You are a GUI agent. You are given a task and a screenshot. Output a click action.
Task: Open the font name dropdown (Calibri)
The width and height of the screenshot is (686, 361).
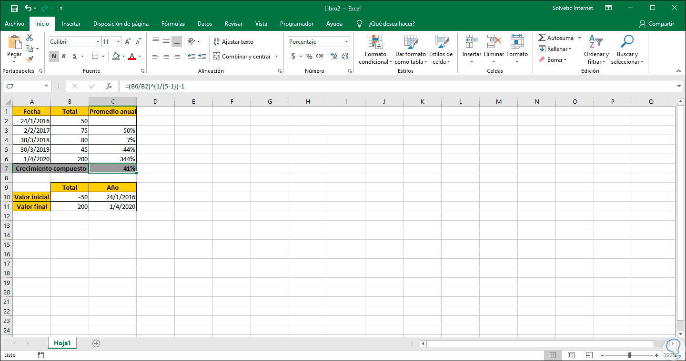pyautogui.click(x=98, y=42)
